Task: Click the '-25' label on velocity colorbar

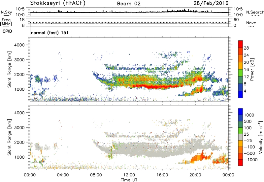Action: (x=248, y=140)
